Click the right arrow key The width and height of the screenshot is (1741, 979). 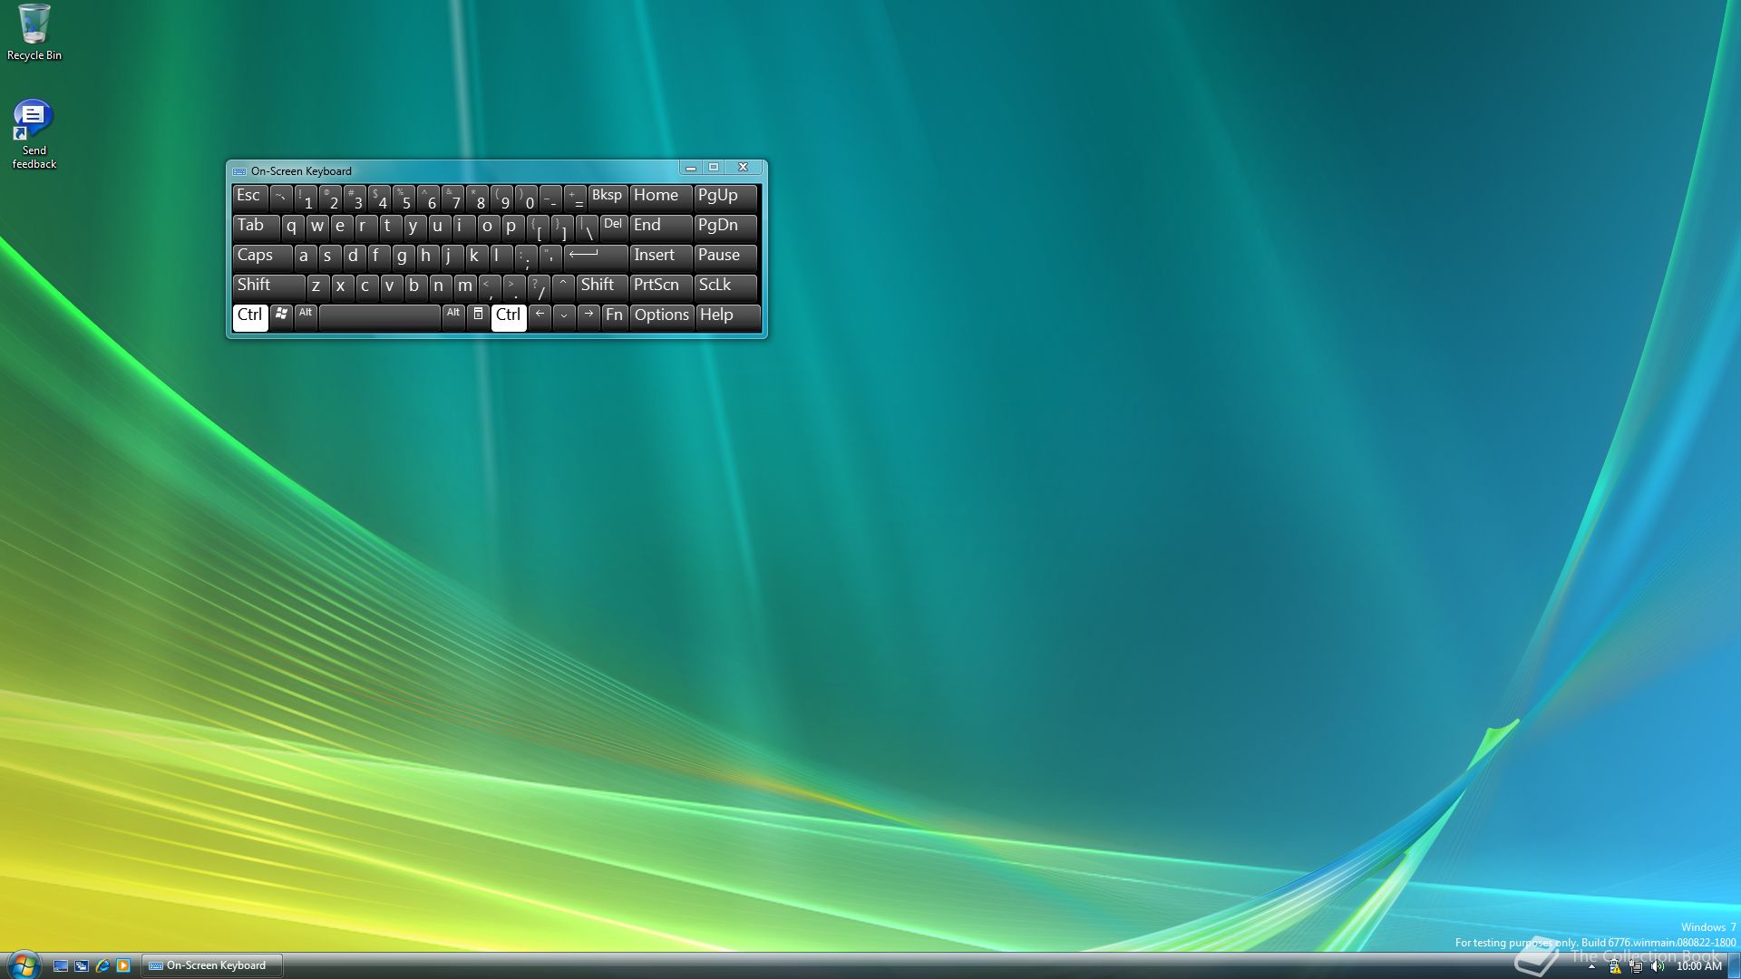pos(588,317)
